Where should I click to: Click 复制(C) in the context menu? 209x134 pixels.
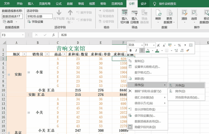pos(148,61)
